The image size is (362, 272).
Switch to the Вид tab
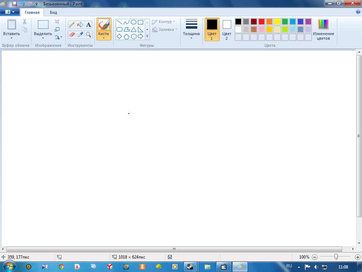(x=53, y=12)
